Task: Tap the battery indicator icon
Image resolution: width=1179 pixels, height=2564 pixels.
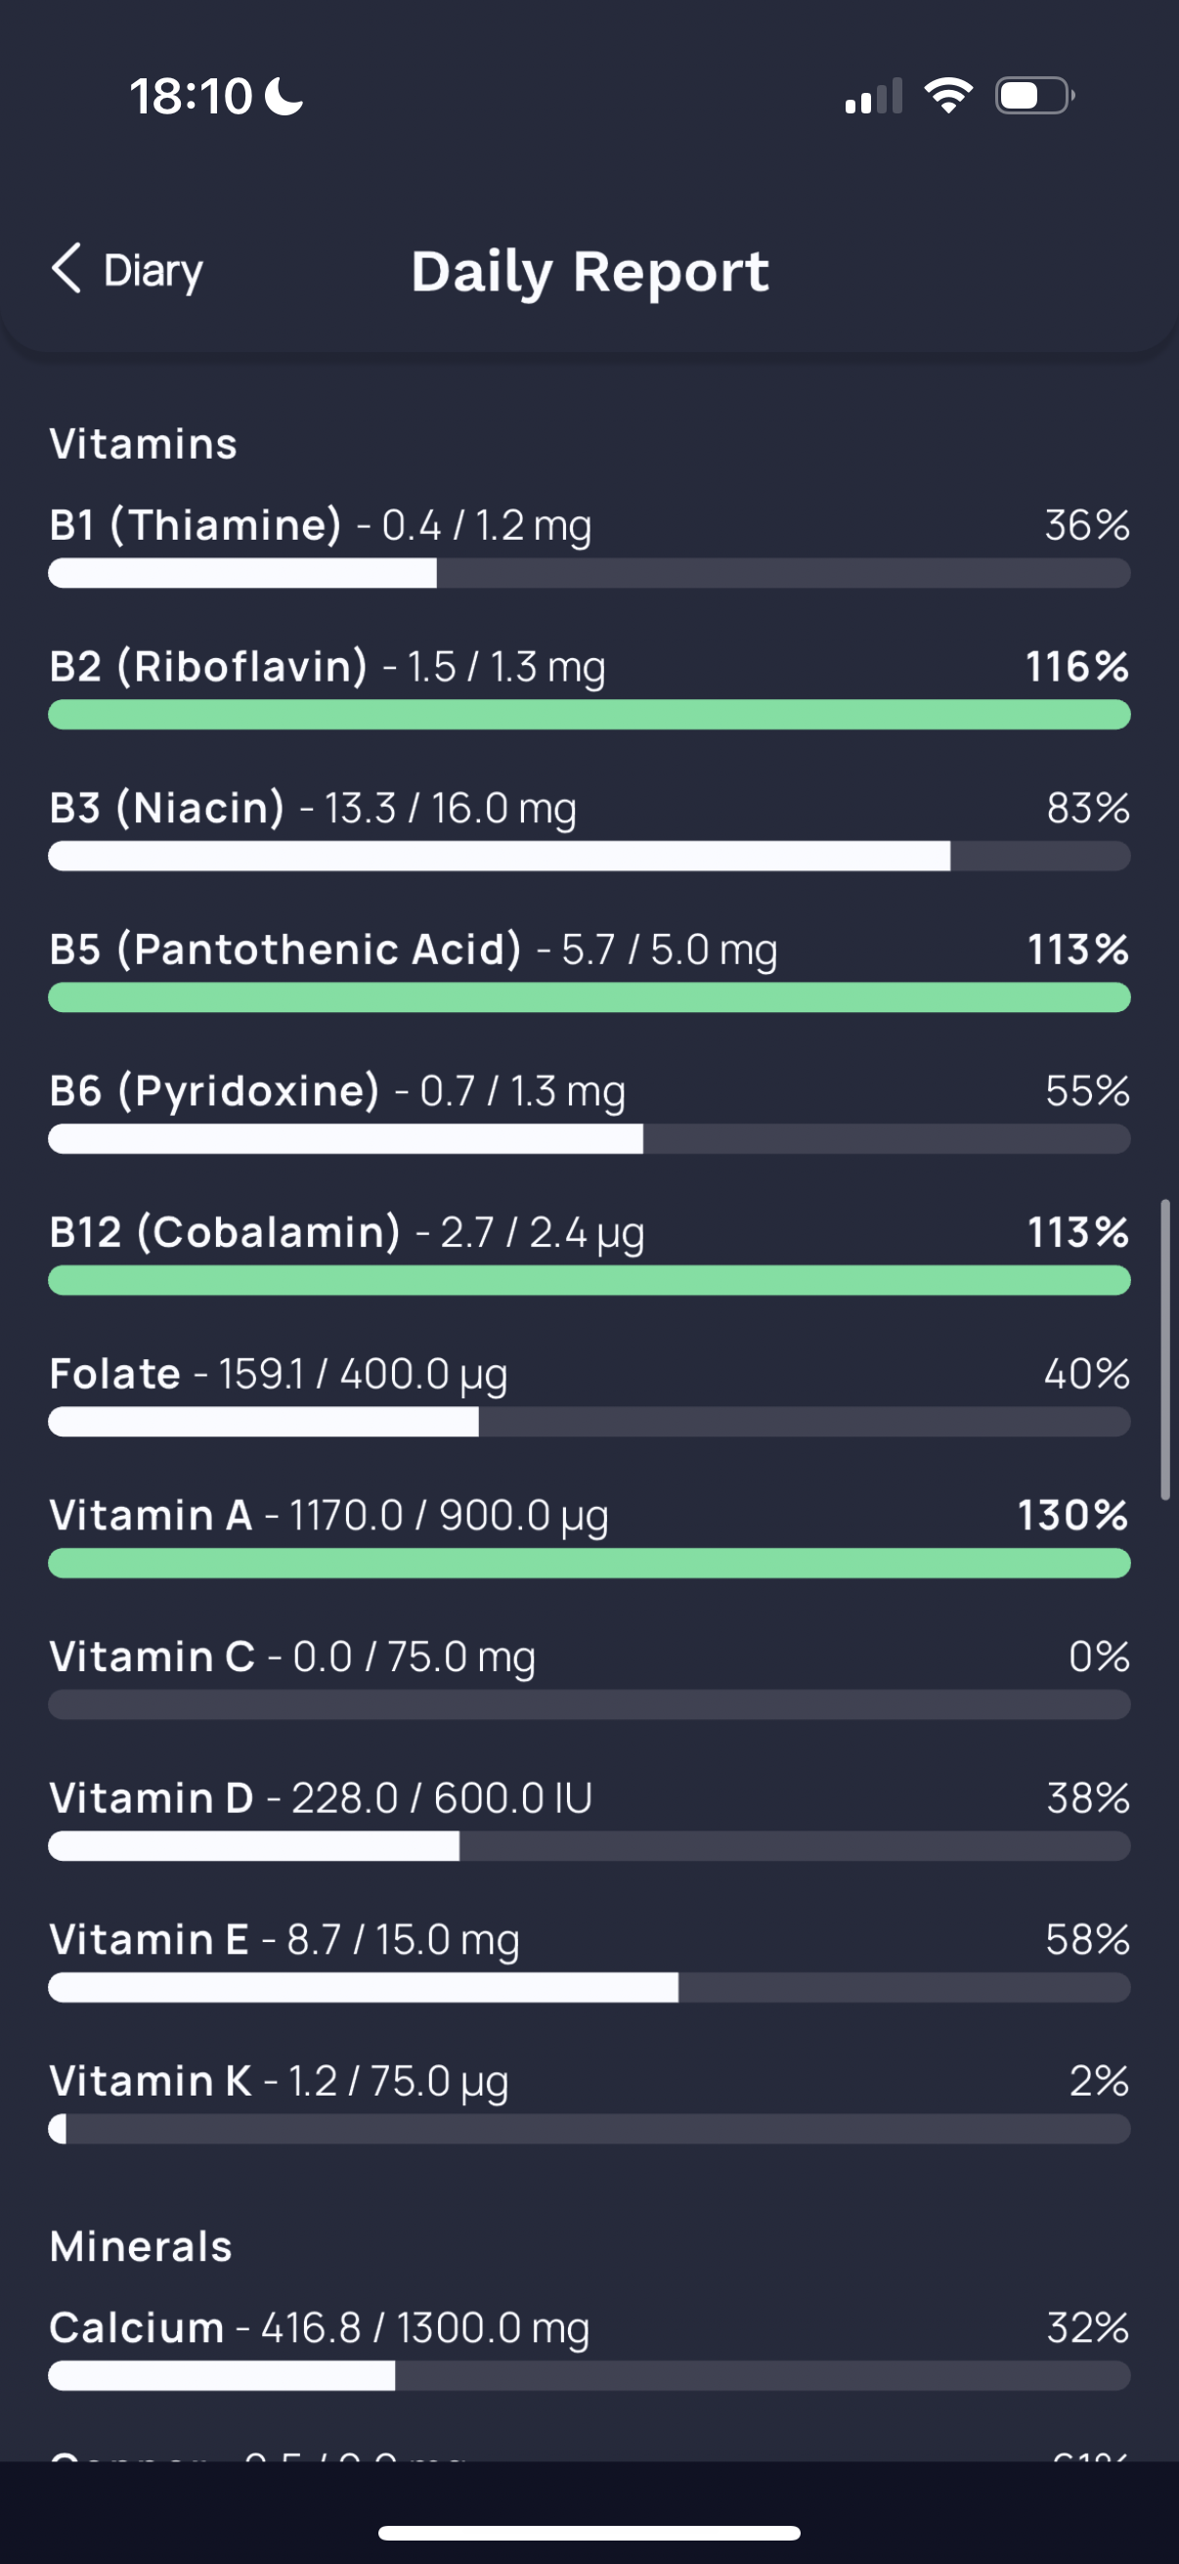Action: pos(1034,96)
